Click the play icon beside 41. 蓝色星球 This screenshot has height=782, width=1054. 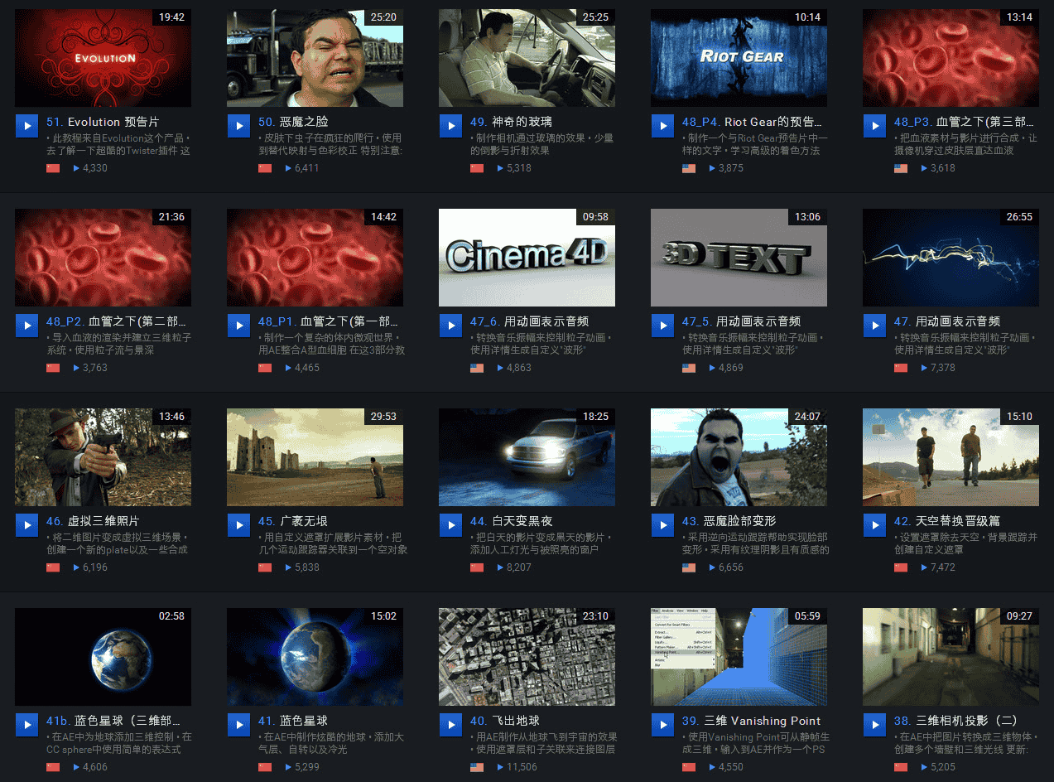click(239, 725)
